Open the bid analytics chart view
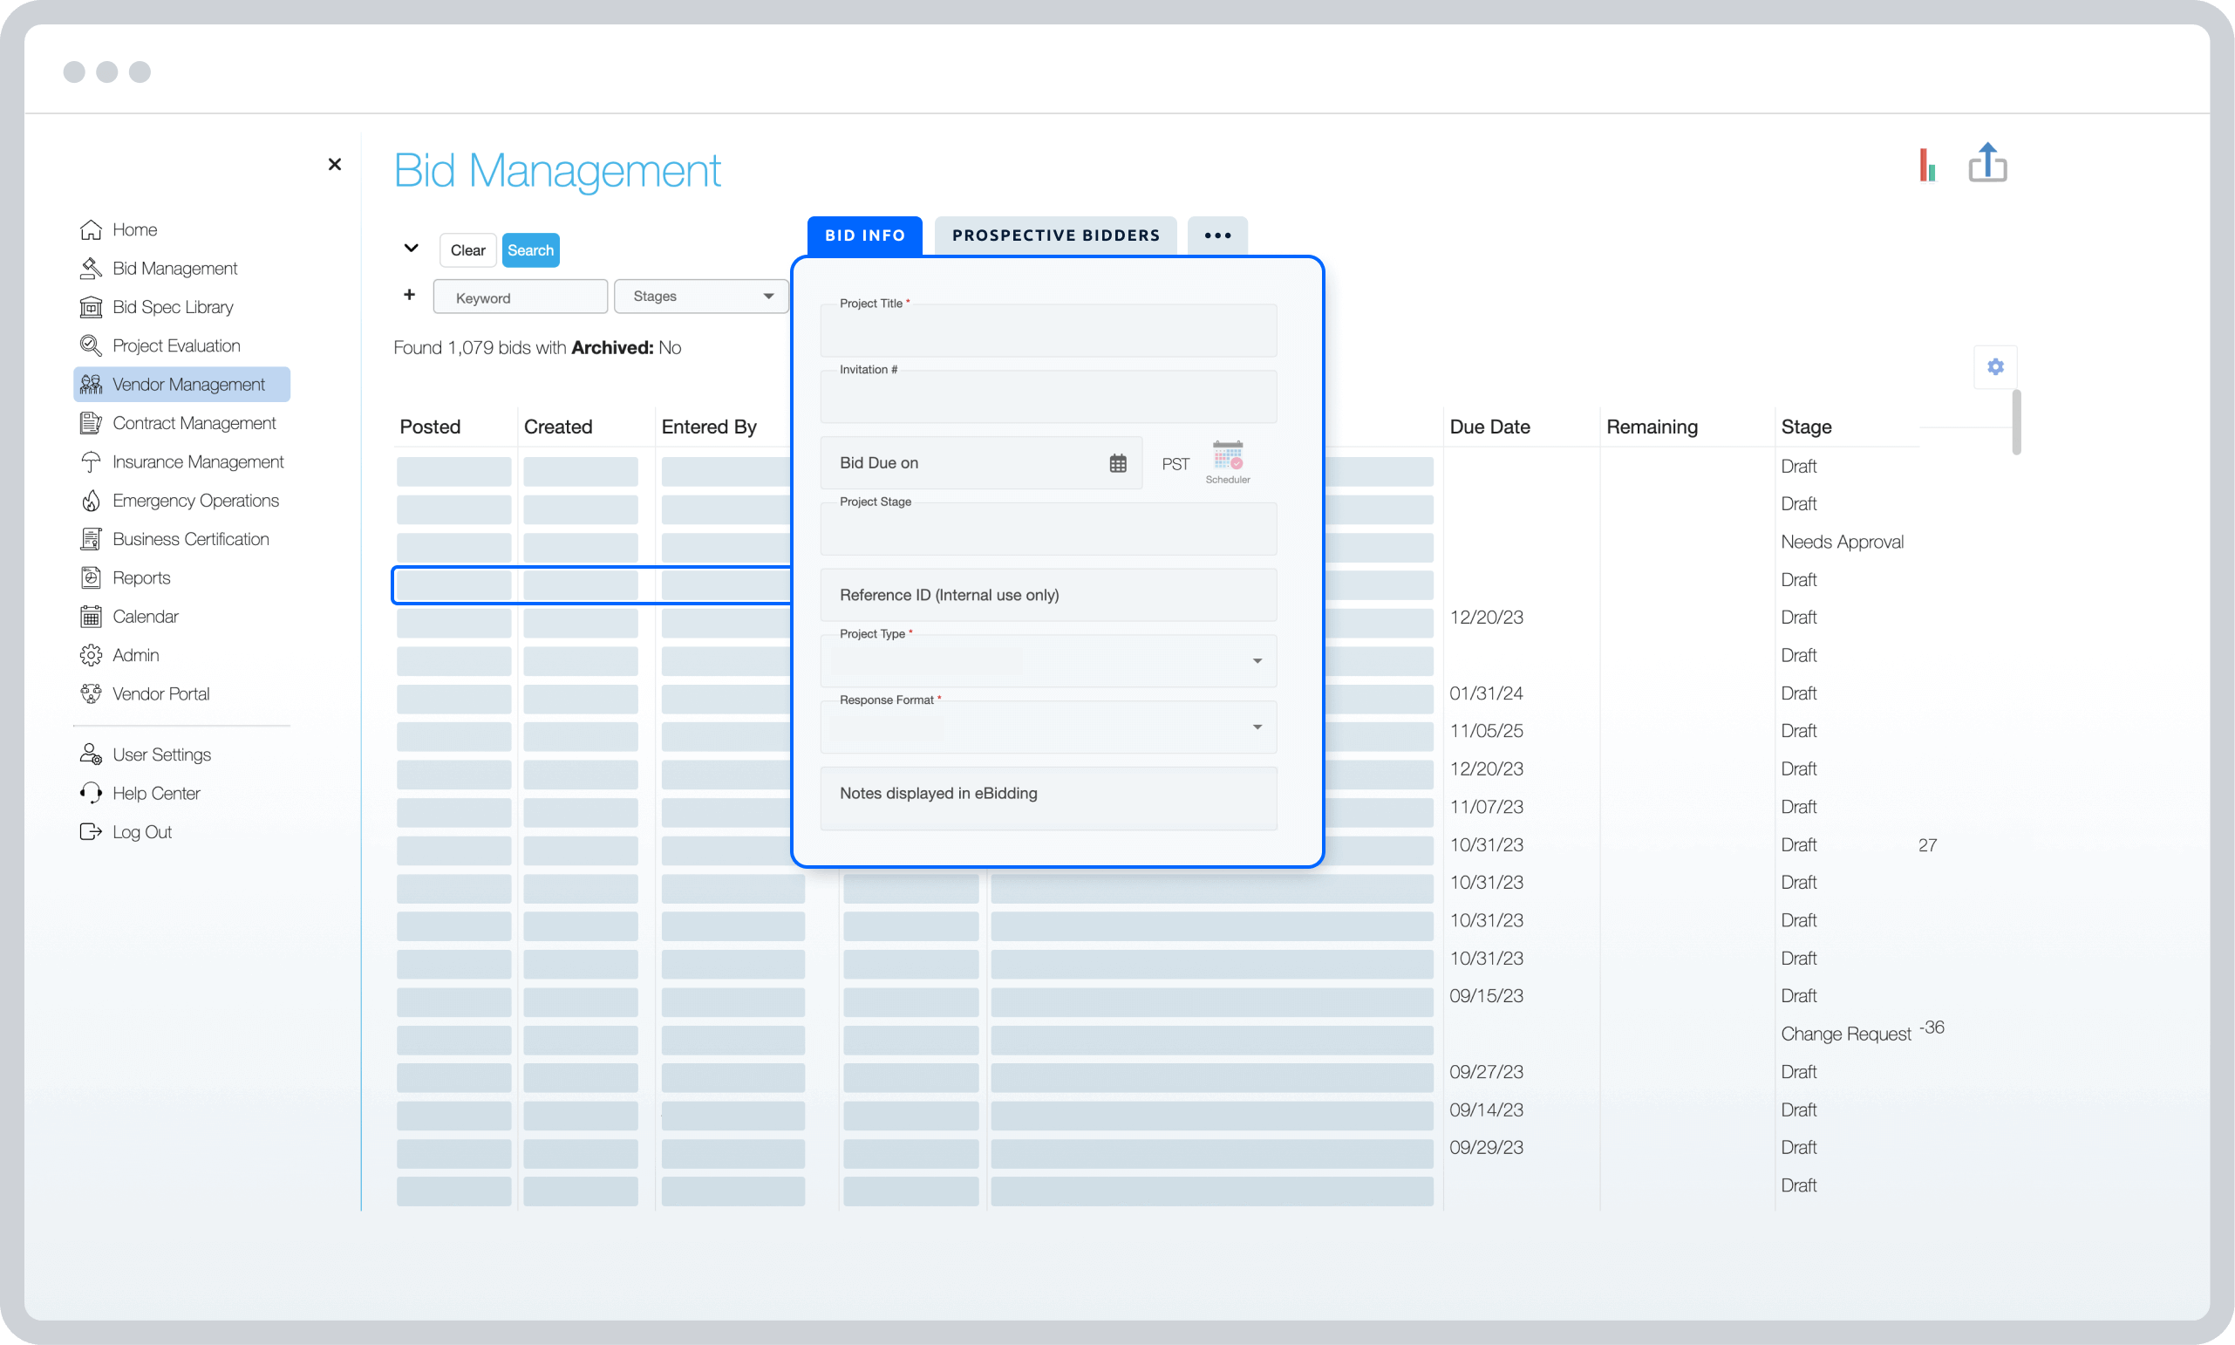Viewport: 2235px width, 1345px height. click(x=1927, y=164)
